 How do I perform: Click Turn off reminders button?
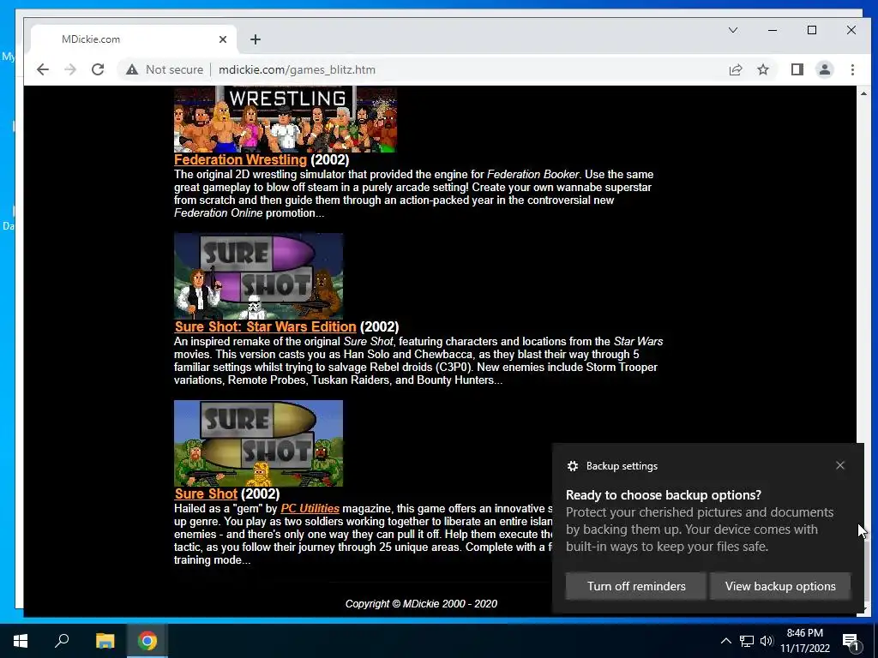(x=635, y=586)
